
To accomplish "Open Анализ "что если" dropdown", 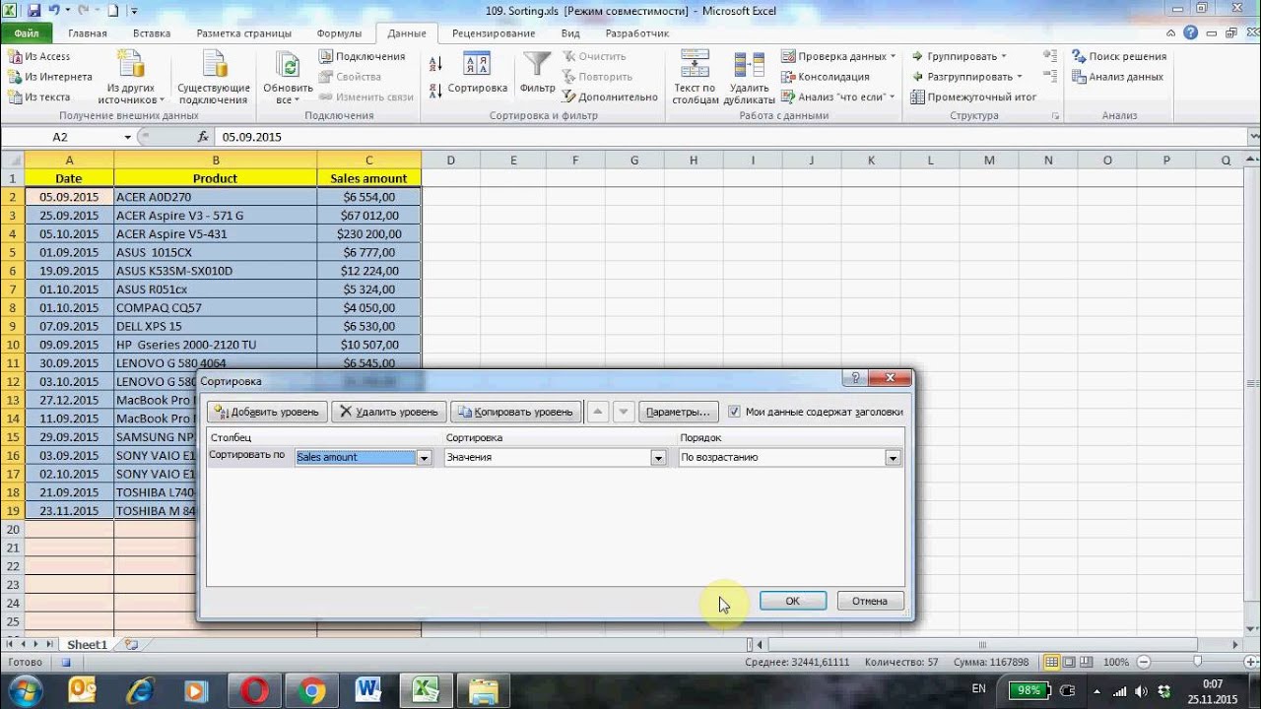I will 838,97.
